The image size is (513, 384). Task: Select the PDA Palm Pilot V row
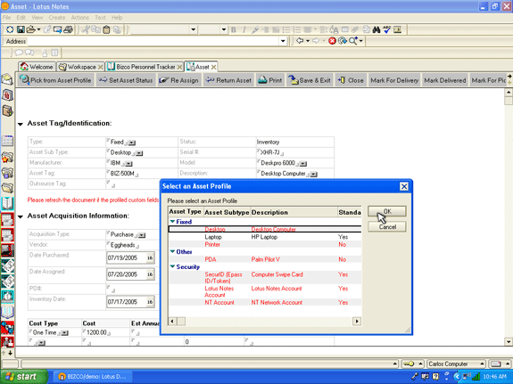tap(265, 259)
